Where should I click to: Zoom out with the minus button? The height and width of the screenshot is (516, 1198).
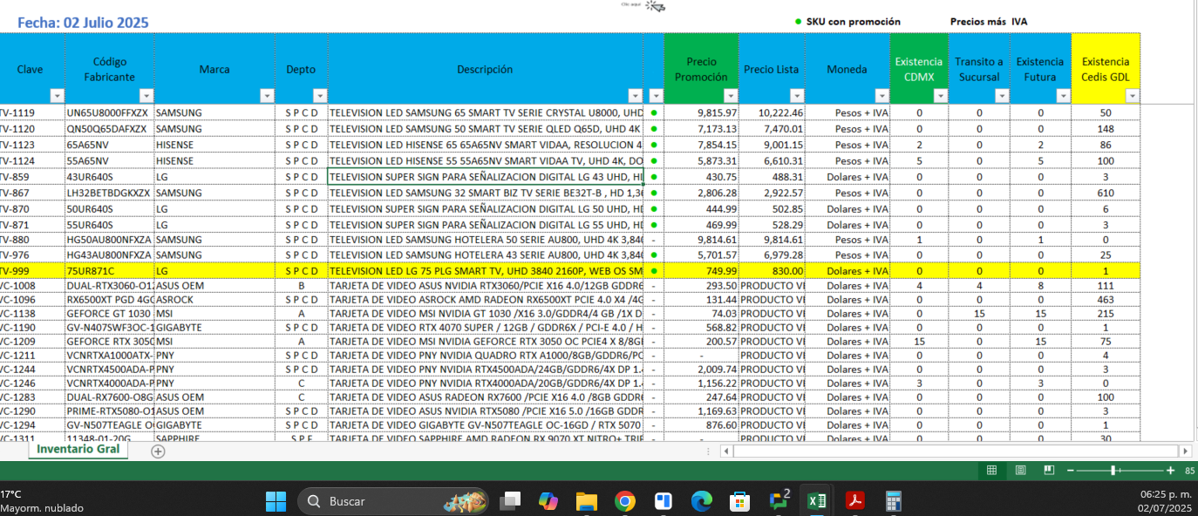coord(1071,470)
